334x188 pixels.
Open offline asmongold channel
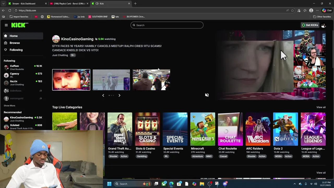23,98
